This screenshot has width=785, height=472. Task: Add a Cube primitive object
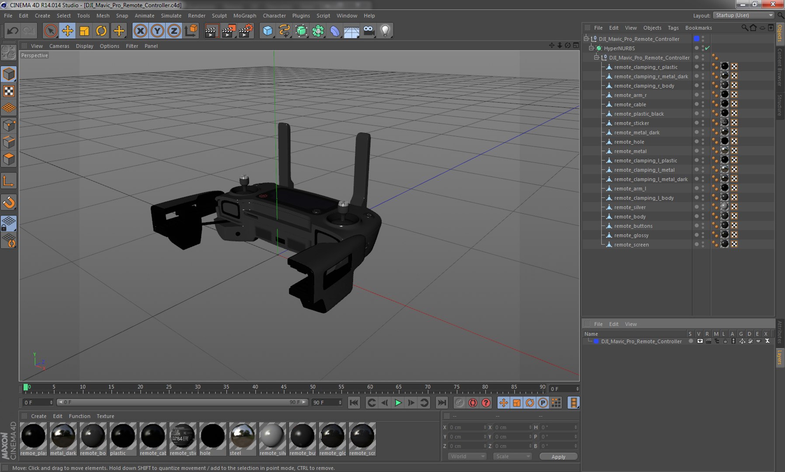click(x=267, y=31)
